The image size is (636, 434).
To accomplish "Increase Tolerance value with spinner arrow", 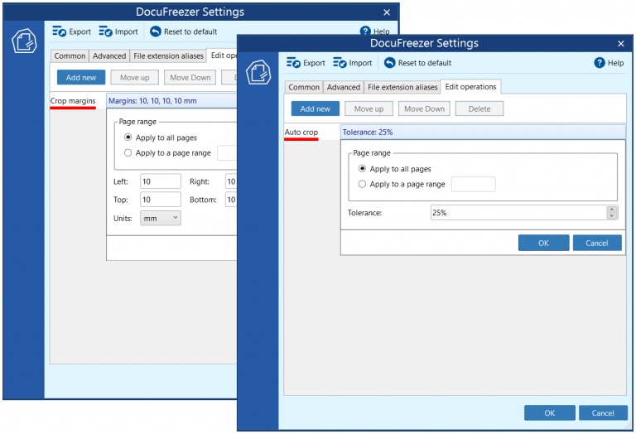I will tap(612, 210).
